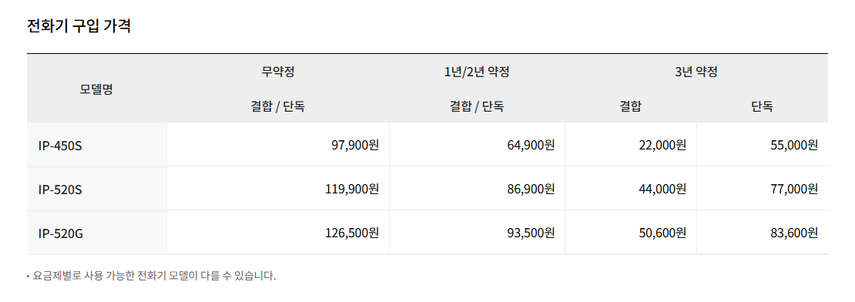This screenshot has width=855, height=302.
Task: Click the 77,000원 price cell
Action: [x=763, y=189]
